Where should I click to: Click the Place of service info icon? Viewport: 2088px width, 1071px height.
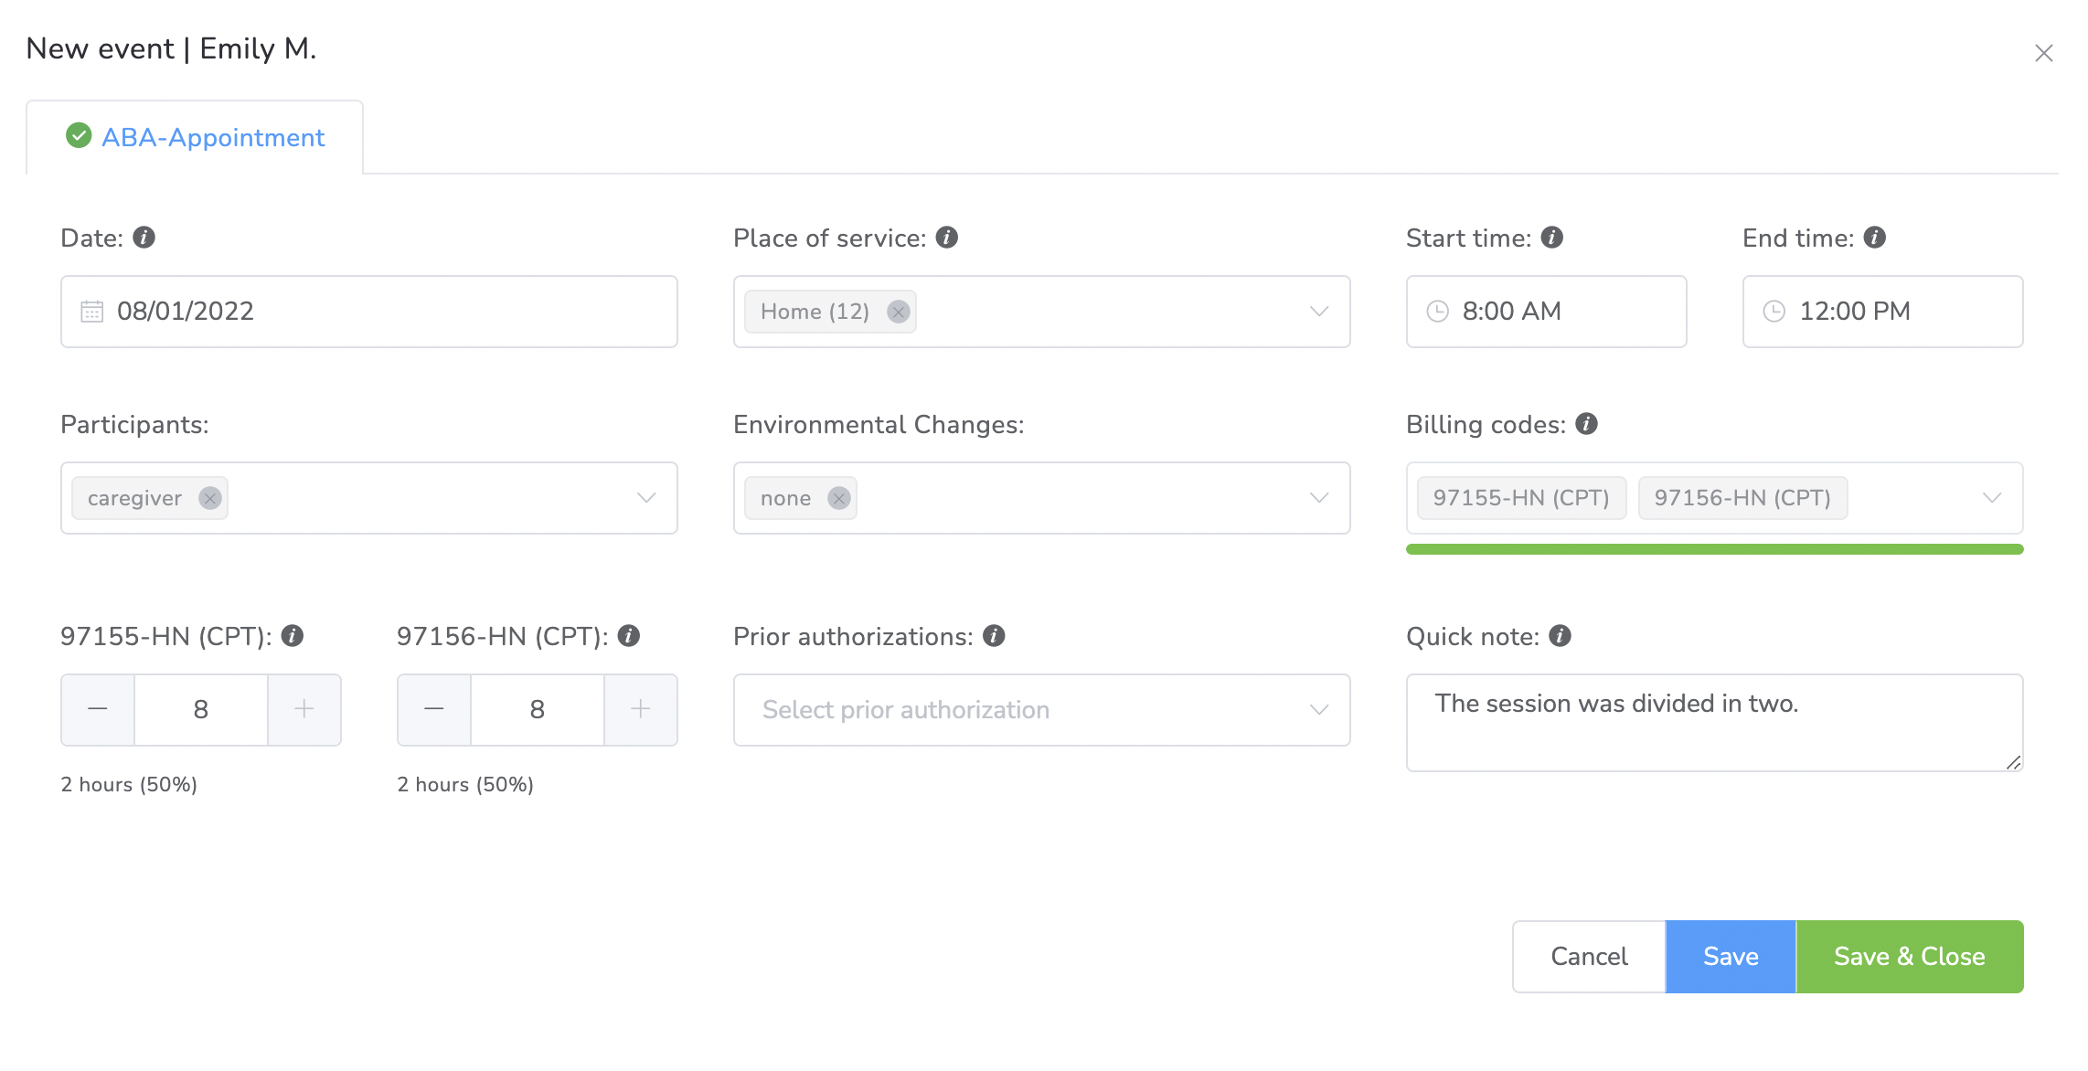pos(947,238)
